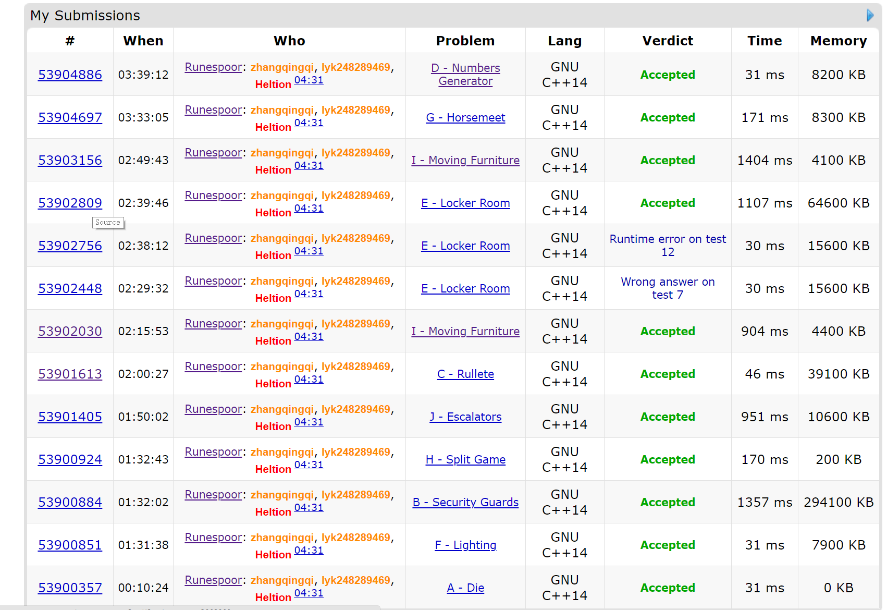Open problem A - Die

(465, 588)
